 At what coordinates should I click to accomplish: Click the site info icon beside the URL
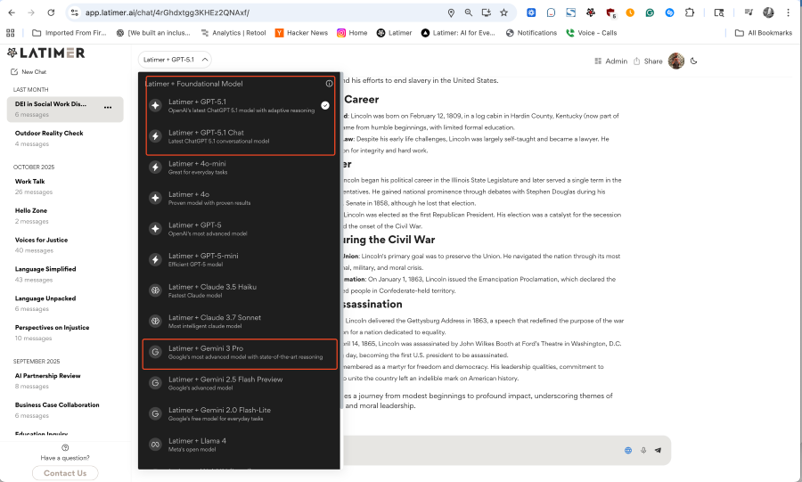click(x=75, y=12)
